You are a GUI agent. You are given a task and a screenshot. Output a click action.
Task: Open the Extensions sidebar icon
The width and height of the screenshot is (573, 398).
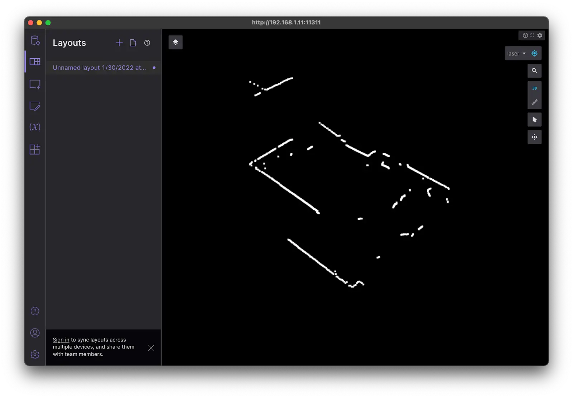(x=35, y=149)
